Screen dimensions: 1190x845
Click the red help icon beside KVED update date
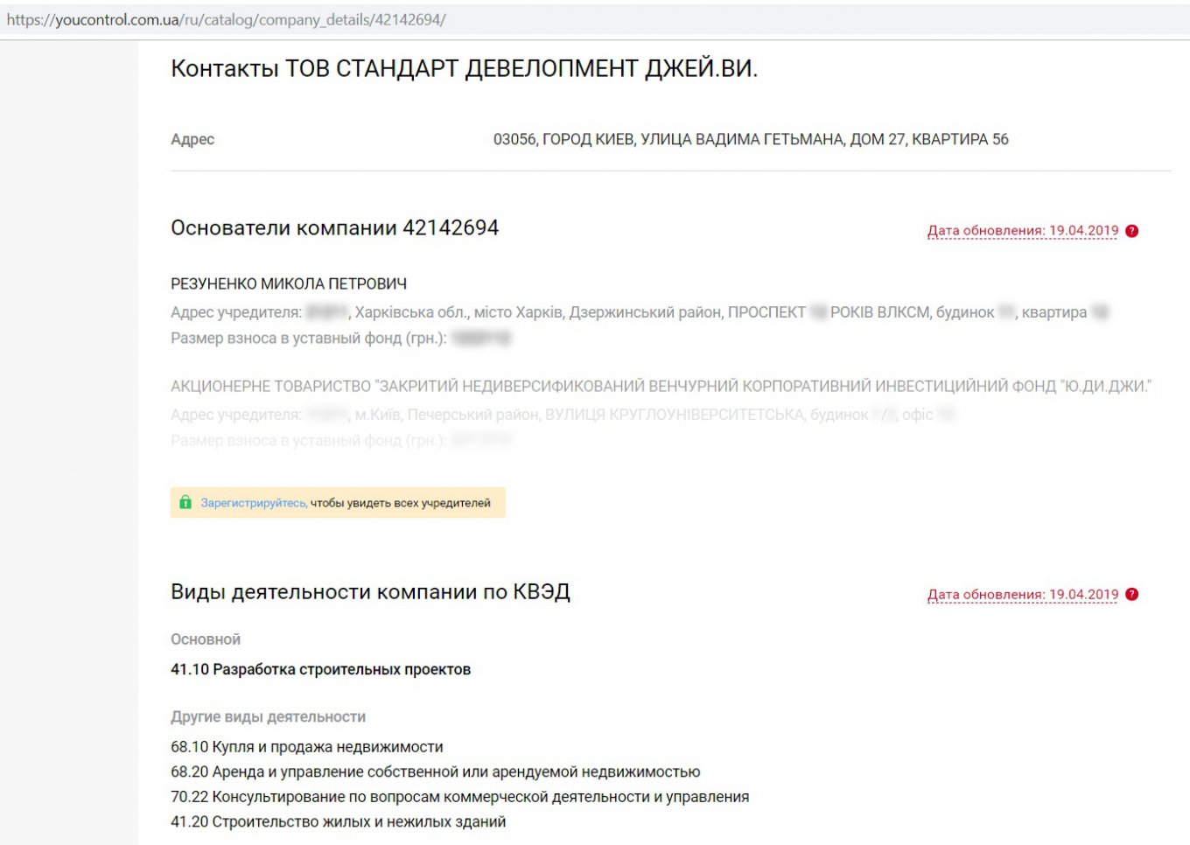(x=1131, y=595)
